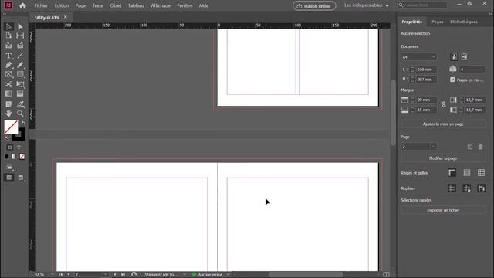Select the Page tool
The width and height of the screenshot is (494, 278).
click(8, 36)
